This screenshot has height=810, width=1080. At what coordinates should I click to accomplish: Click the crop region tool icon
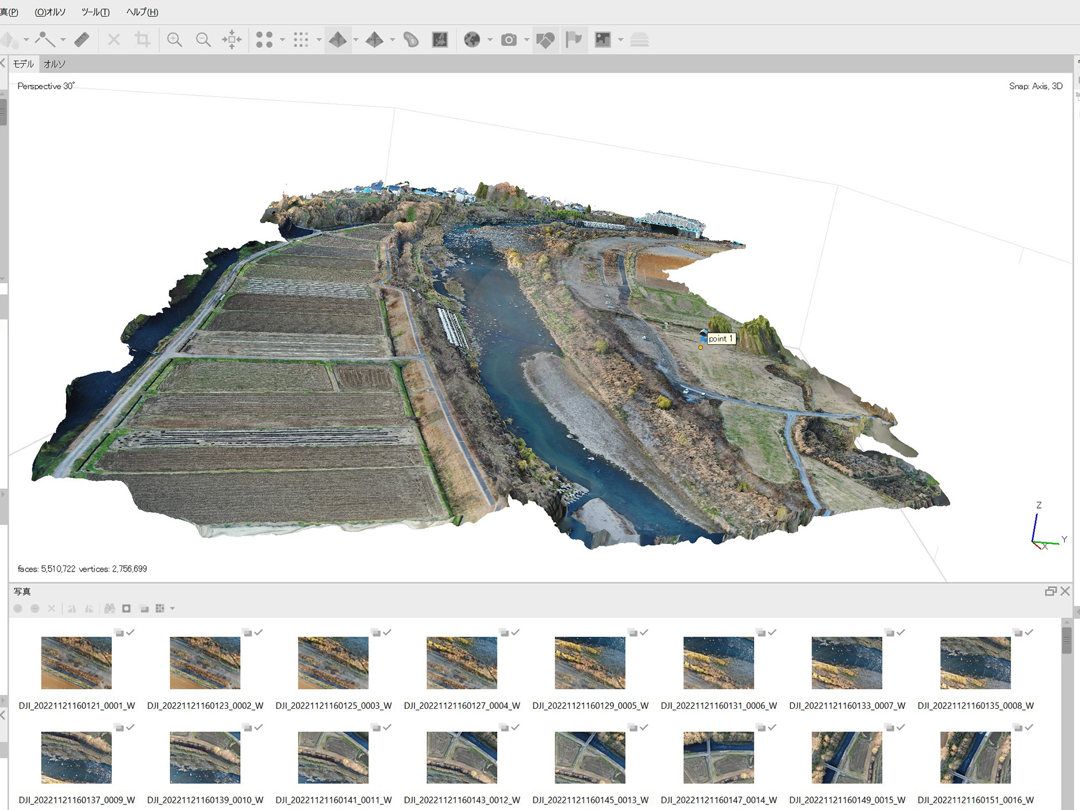(x=142, y=39)
